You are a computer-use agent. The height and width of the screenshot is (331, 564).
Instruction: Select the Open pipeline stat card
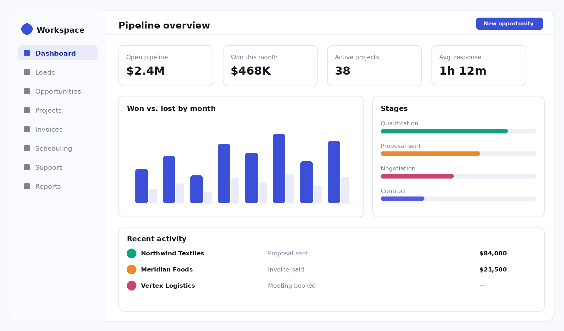166,65
